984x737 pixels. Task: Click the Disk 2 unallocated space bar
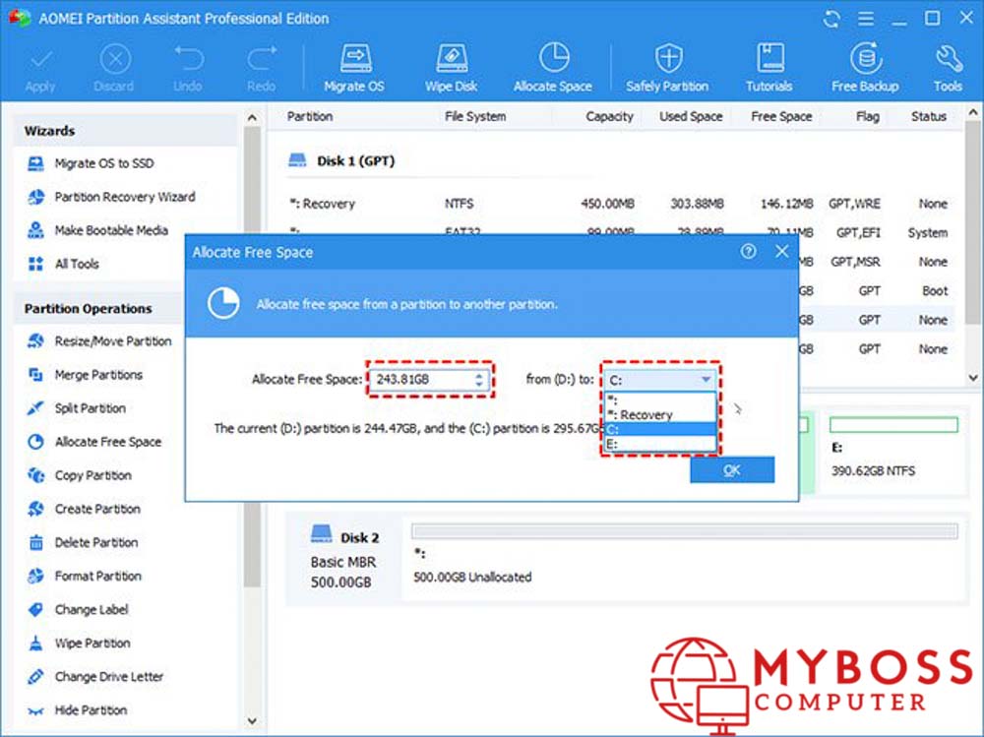(684, 531)
